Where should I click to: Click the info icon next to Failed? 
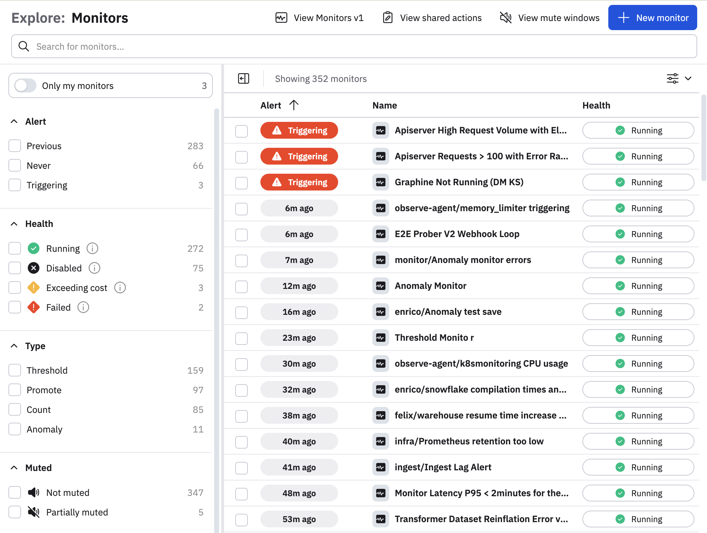[83, 307]
